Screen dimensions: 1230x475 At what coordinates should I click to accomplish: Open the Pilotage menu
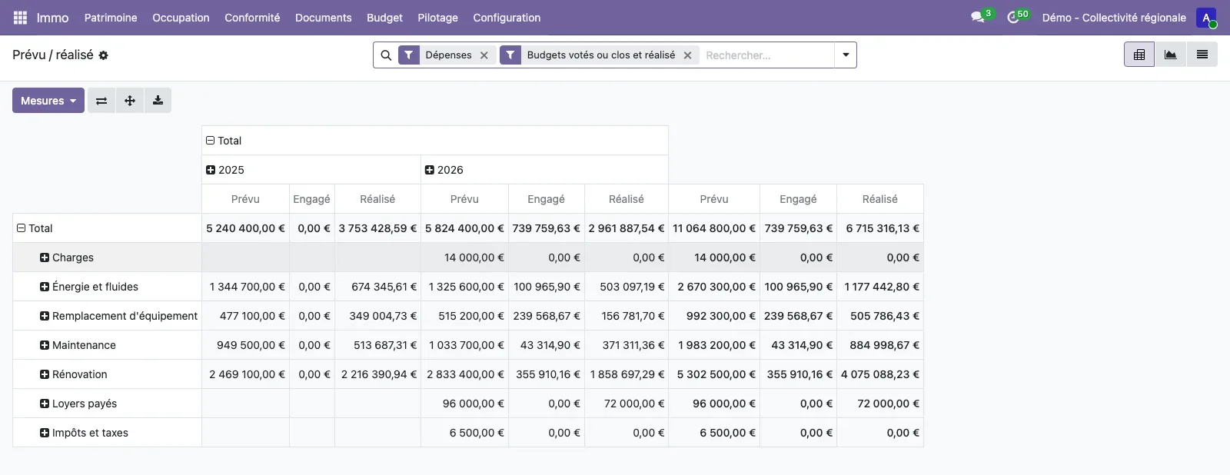pyautogui.click(x=438, y=18)
